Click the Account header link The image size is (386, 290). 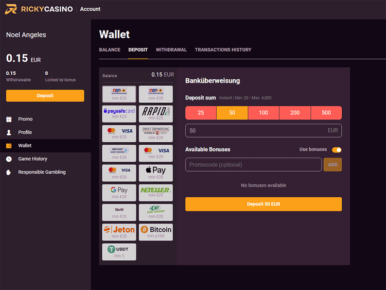(x=90, y=9)
